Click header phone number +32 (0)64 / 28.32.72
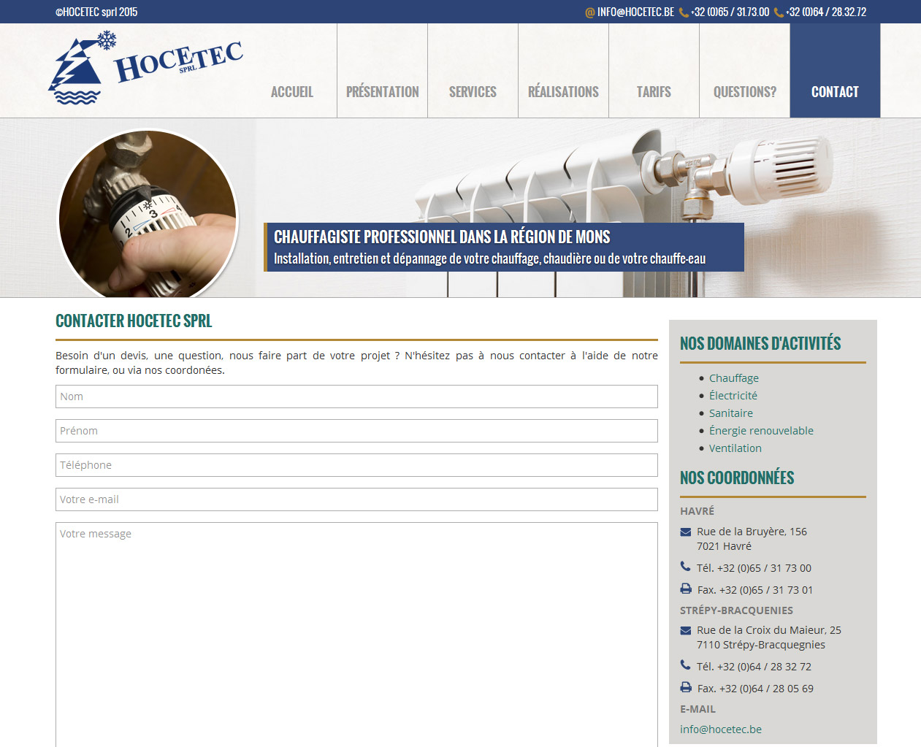 [x=826, y=12]
